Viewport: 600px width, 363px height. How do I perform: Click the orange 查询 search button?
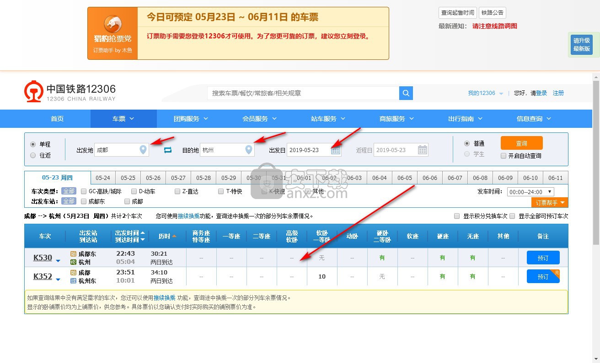522,143
